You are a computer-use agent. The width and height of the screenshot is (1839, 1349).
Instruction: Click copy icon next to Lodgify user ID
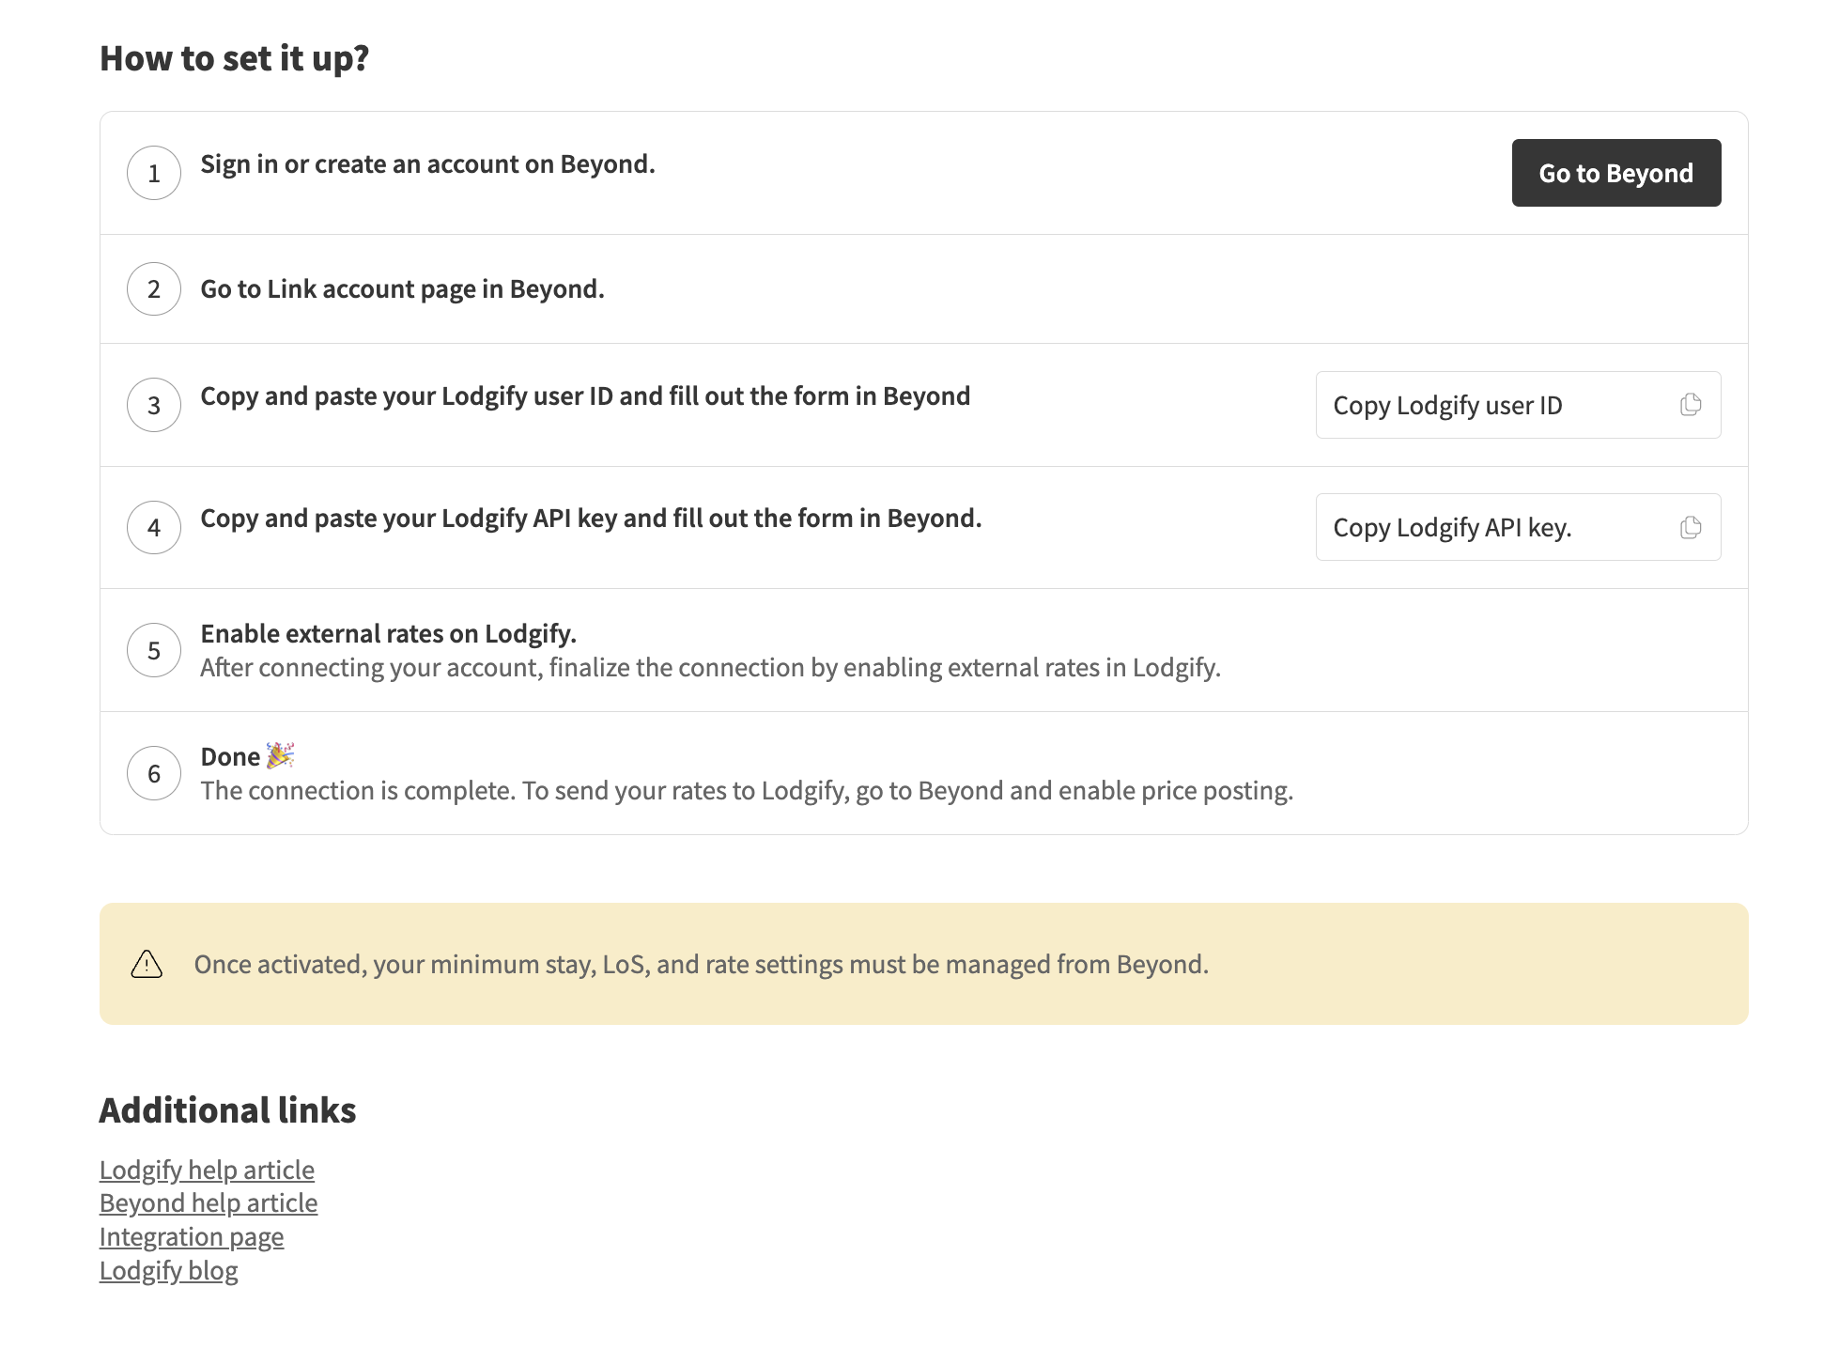coord(1690,405)
